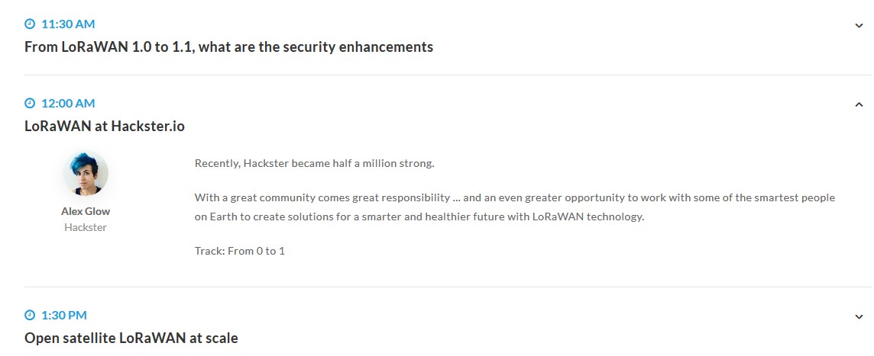Screen dimensions: 874x356
Task: Click the 'Hackster became half a million strong' sentence
Action: click(x=314, y=163)
